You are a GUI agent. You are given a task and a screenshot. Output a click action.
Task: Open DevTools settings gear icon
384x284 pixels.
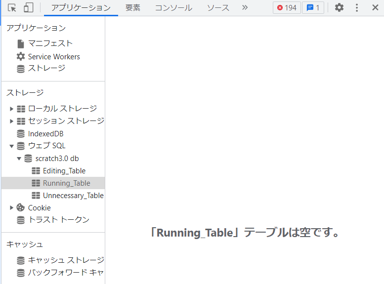point(339,7)
